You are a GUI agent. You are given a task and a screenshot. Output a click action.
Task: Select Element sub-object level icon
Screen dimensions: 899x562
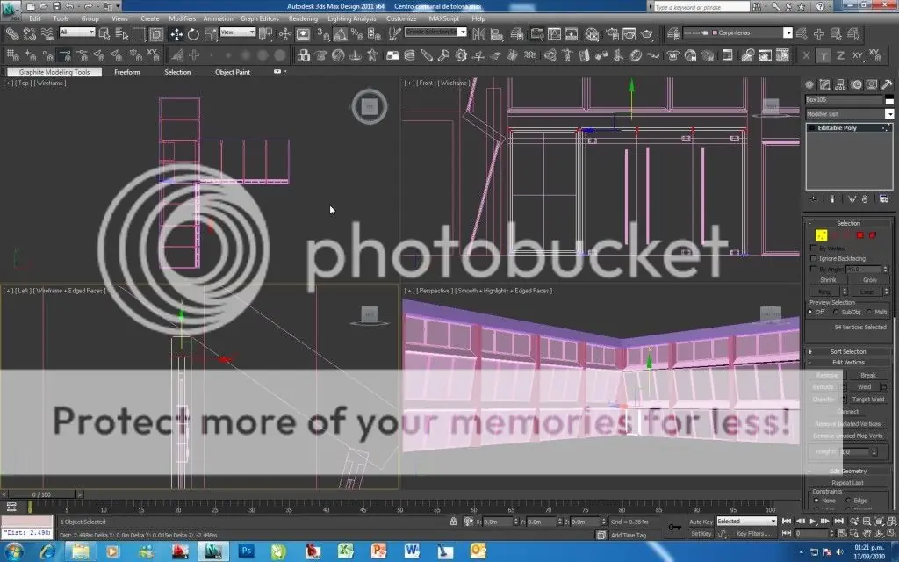pos(873,235)
